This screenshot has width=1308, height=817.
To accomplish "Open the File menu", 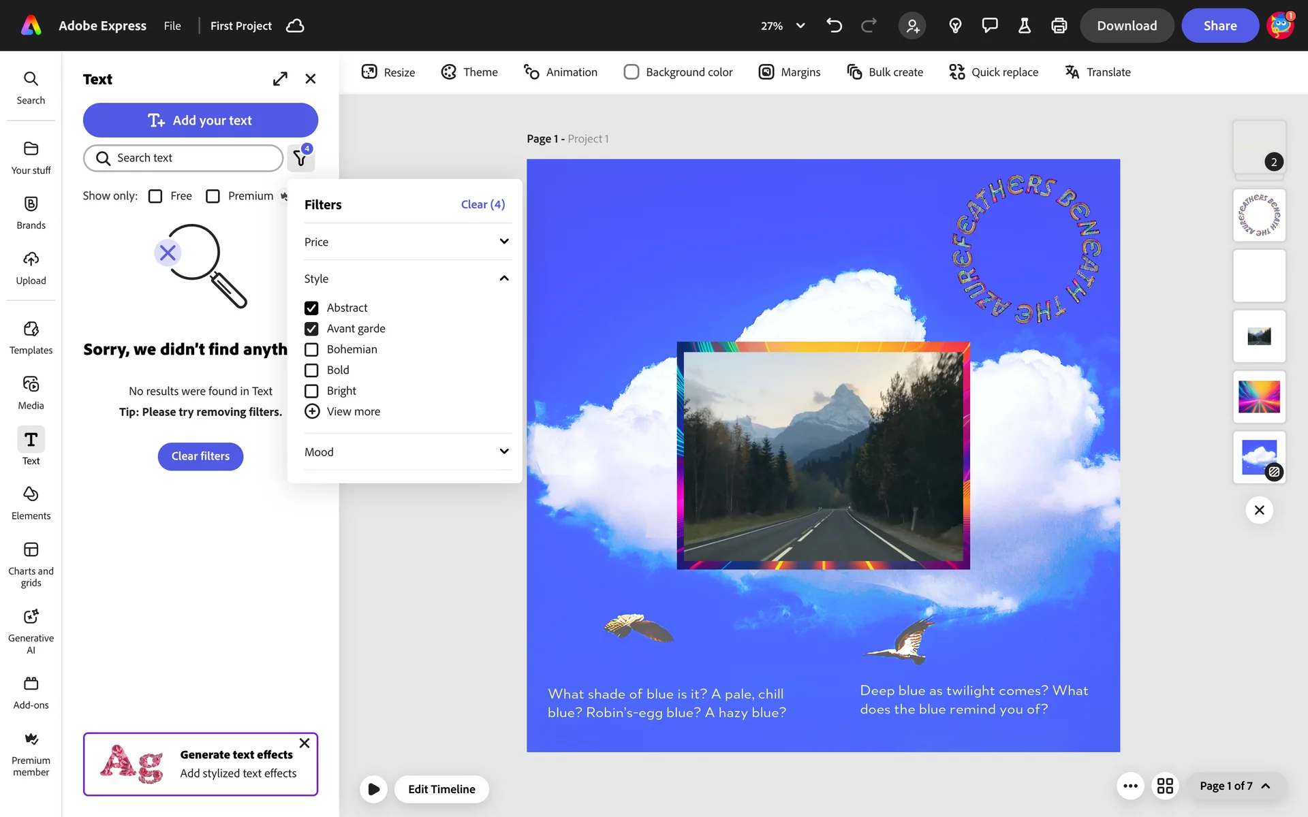I will pyautogui.click(x=172, y=26).
